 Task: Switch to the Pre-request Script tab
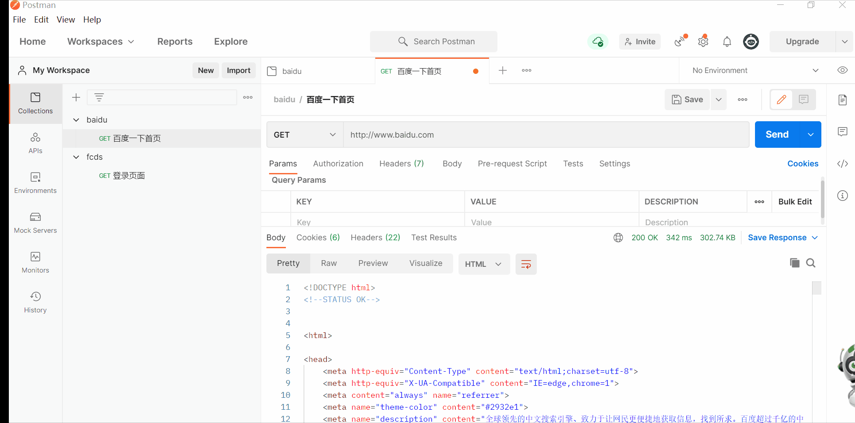(512, 164)
